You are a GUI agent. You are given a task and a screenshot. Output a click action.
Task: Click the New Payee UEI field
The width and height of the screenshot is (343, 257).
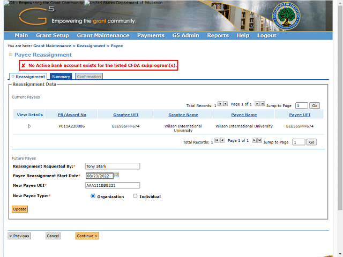click(x=113, y=185)
